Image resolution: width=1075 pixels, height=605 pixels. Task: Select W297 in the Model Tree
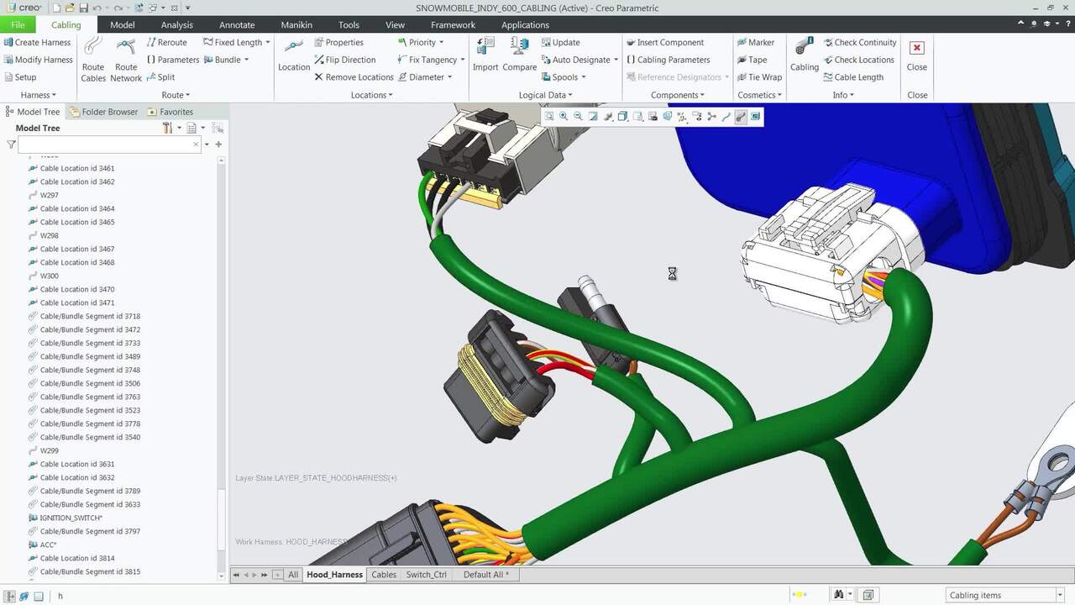[x=44, y=195]
